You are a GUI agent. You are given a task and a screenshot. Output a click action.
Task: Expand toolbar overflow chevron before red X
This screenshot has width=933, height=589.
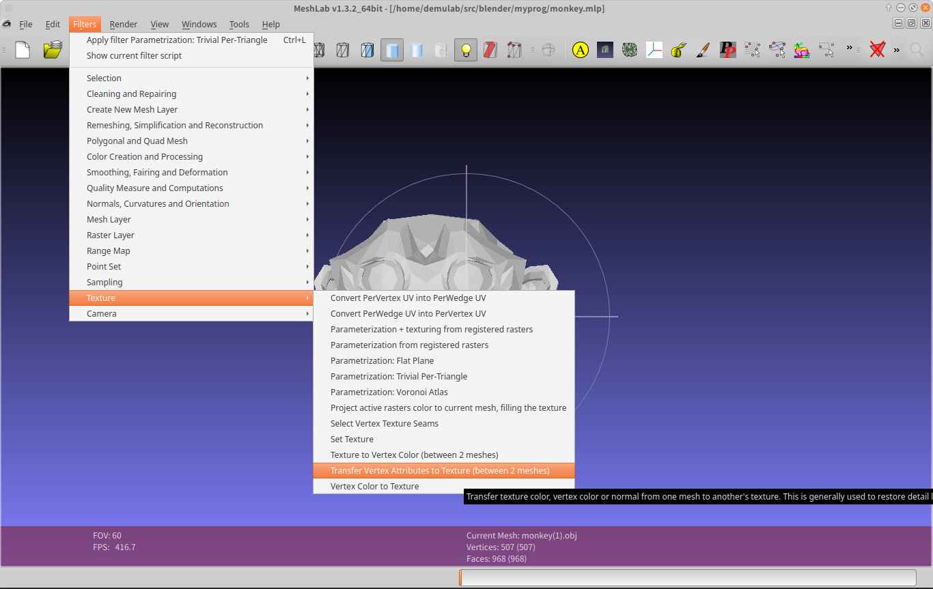pos(850,48)
